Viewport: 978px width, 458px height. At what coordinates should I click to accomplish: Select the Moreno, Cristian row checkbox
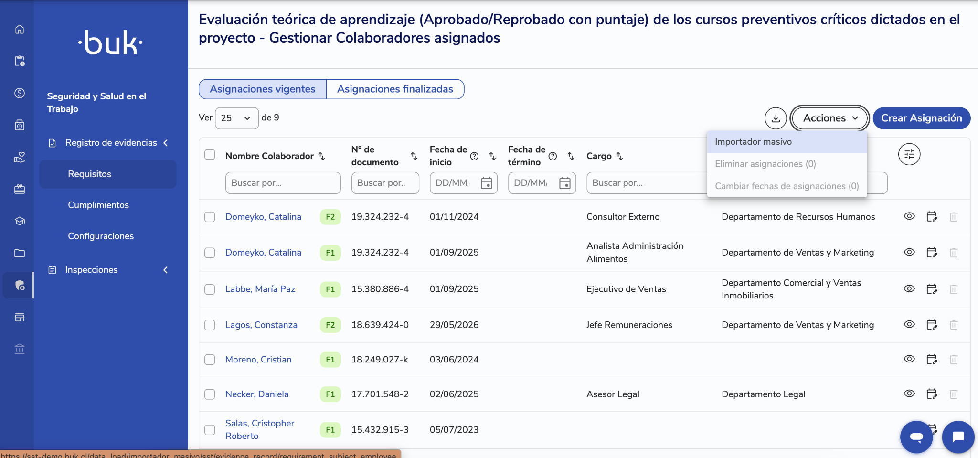(210, 360)
